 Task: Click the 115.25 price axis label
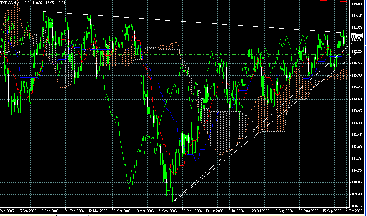357,87
